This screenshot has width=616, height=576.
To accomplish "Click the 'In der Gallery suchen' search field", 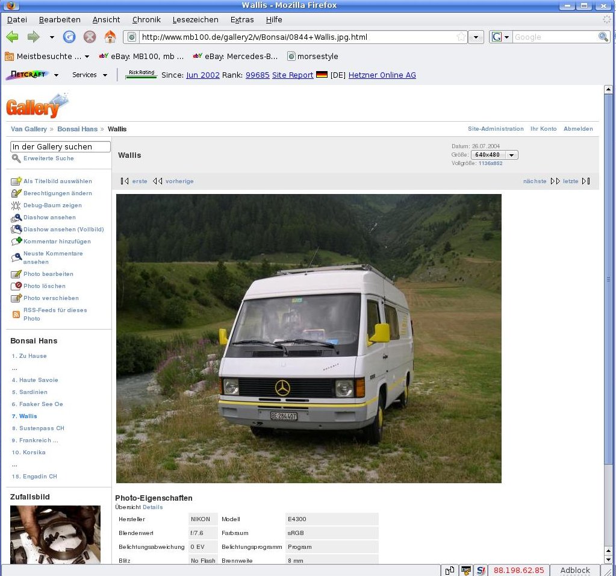I will tap(60, 146).
